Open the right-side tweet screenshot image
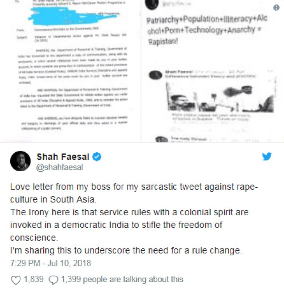 click(x=213, y=71)
